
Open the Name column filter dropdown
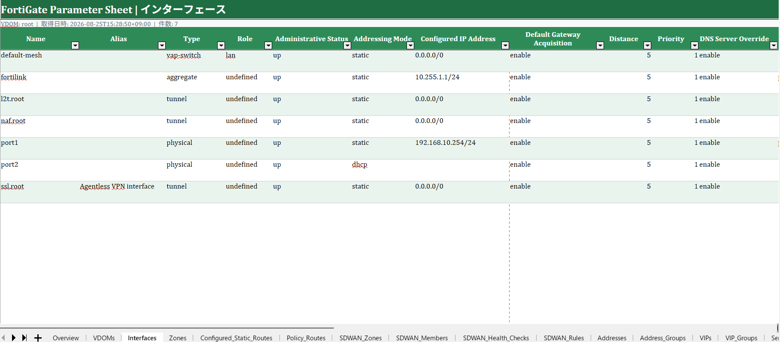pos(75,45)
